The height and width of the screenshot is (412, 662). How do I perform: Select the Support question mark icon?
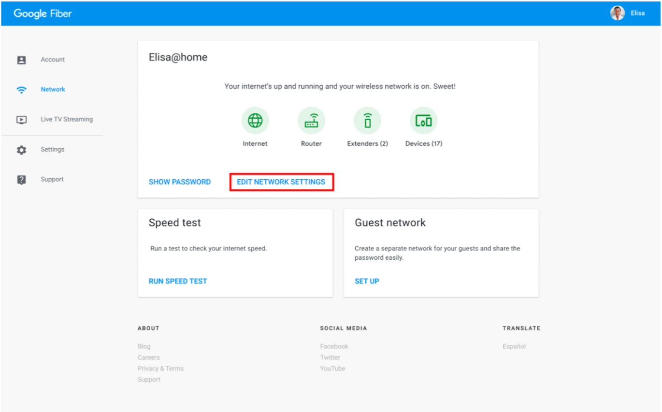[21, 179]
